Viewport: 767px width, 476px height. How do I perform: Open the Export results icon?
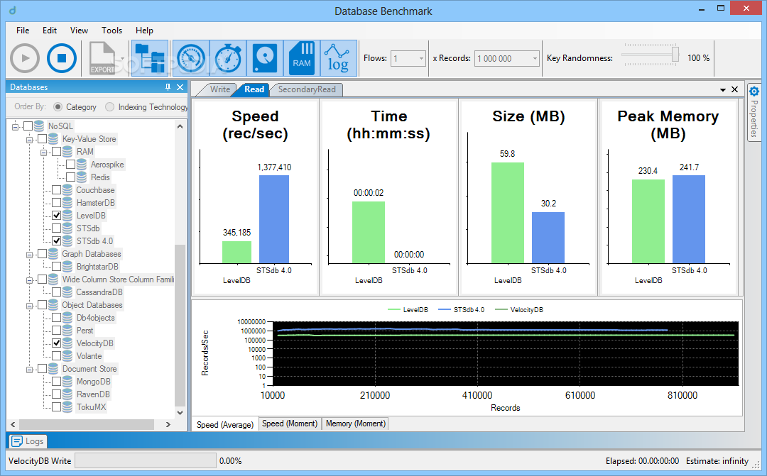pos(102,58)
